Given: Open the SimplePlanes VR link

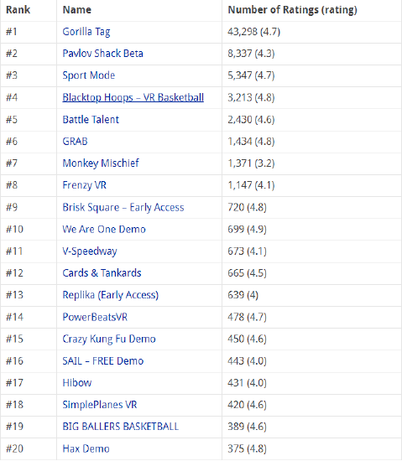Looking at the screenshot, I should (100, 405).
